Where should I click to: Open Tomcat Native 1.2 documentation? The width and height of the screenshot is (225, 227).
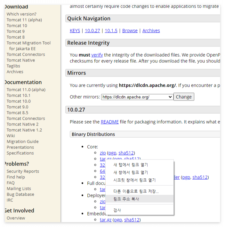tap(24, 130)
